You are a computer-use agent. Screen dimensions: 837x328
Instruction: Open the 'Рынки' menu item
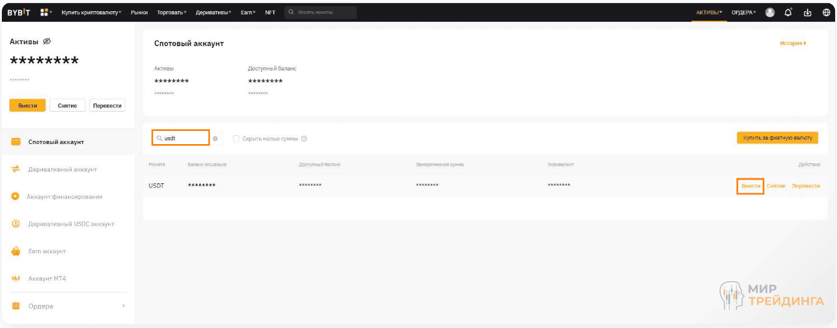(x=139, y=12)
